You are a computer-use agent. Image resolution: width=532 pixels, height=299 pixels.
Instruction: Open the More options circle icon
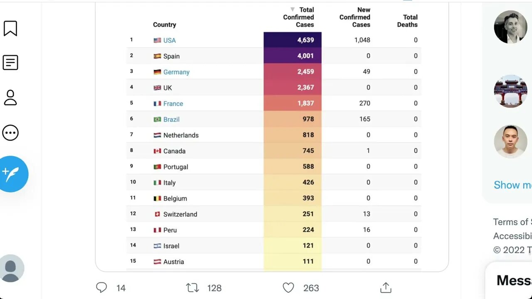(x=10, y=133)
